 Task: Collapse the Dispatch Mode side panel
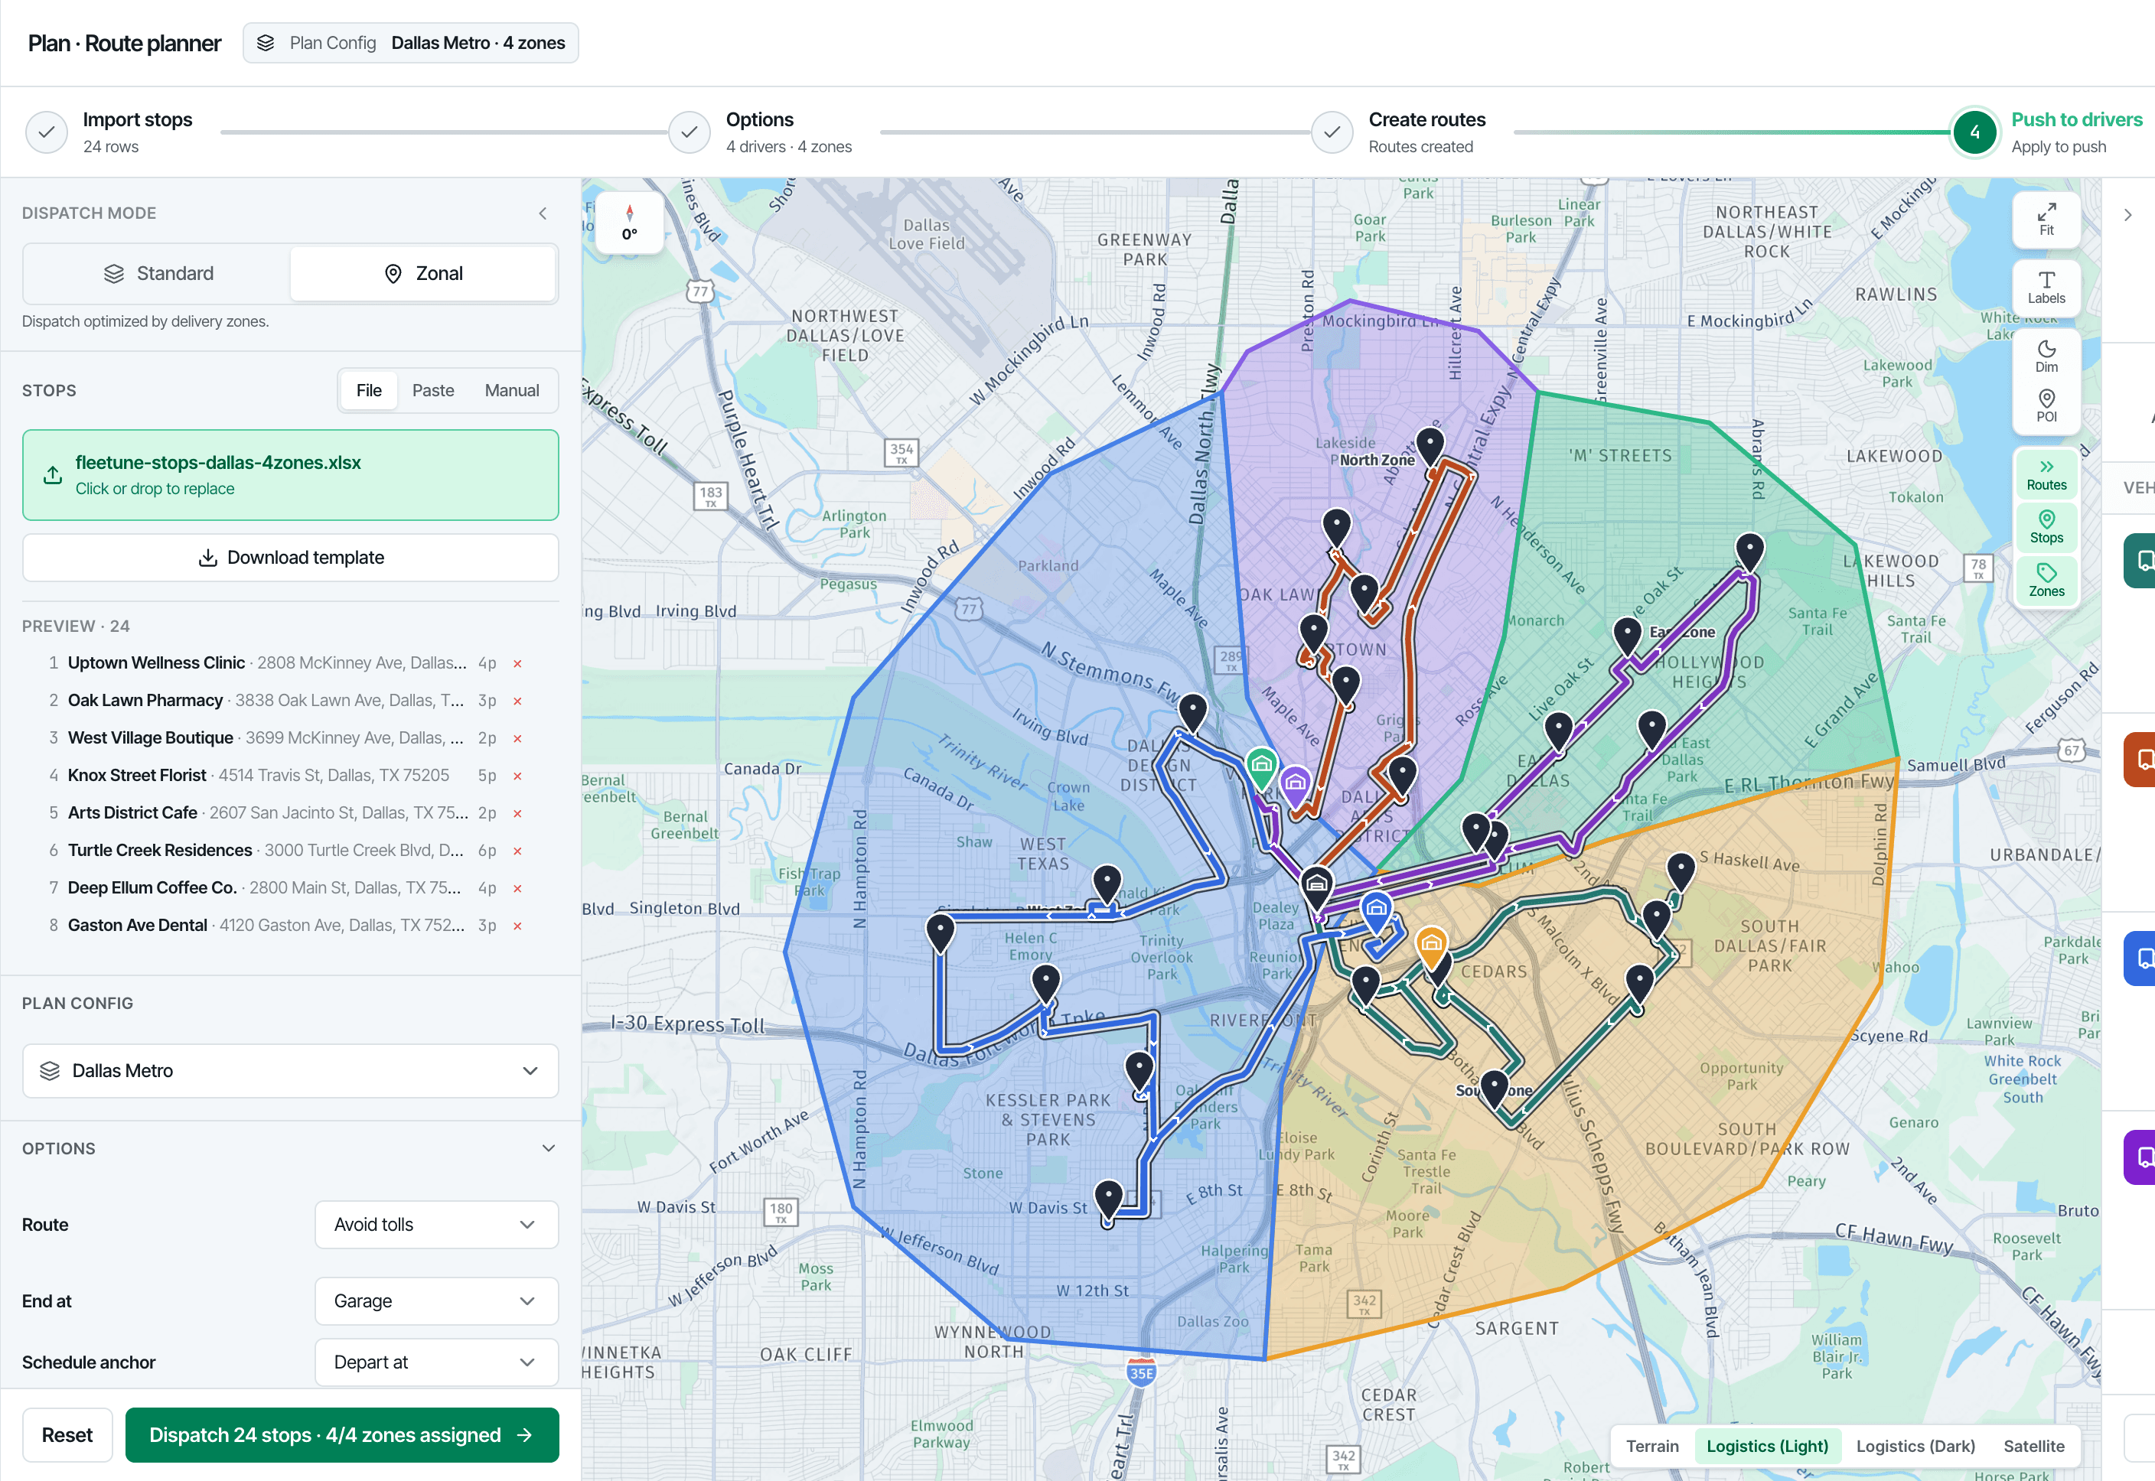click(x=543, y=213)
